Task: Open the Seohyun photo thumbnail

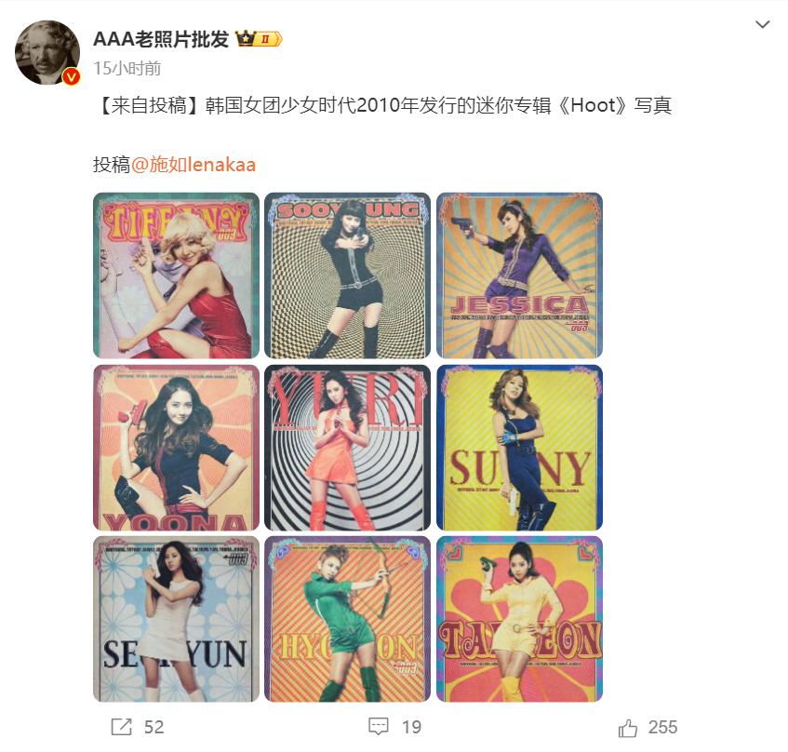Action: click(x=176, y=619)
